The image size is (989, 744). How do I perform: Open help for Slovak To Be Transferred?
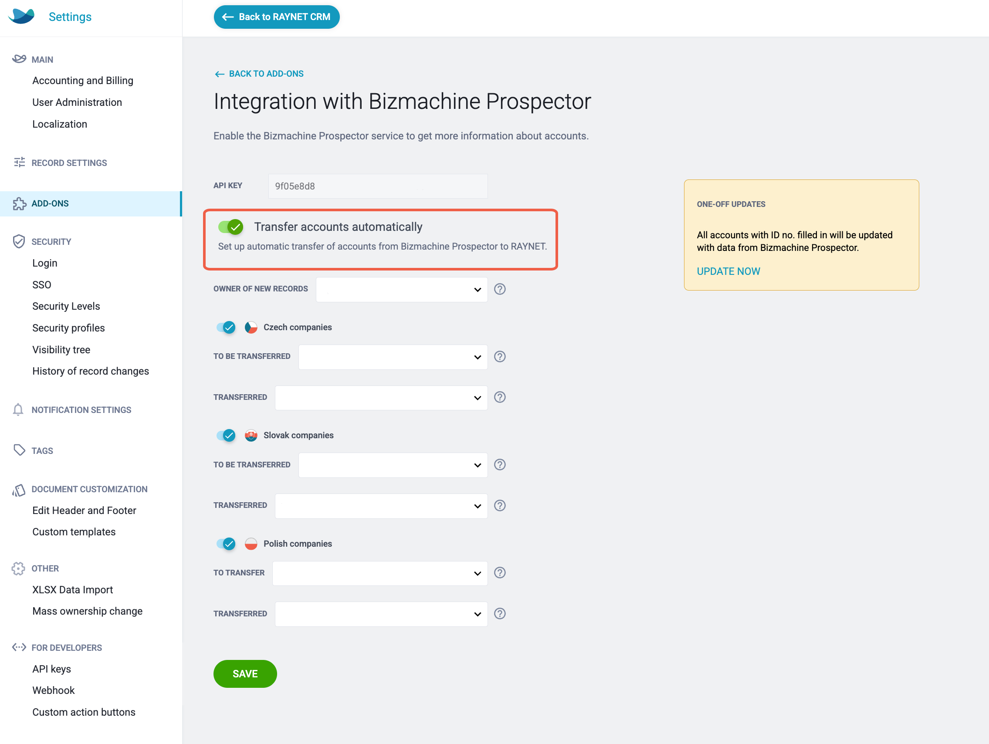tap(500, 464)
